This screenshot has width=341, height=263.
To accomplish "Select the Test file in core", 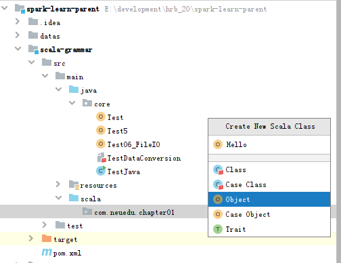I will click(x=115, y=117).
